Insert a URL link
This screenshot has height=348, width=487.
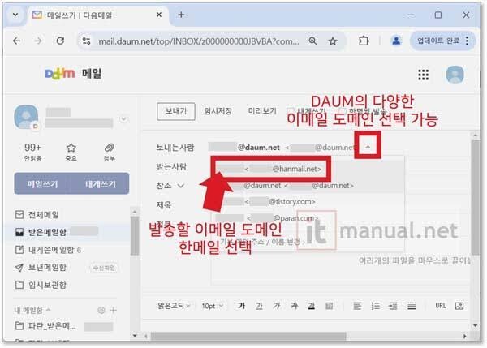pyautogui.click(x=441, y=306)
